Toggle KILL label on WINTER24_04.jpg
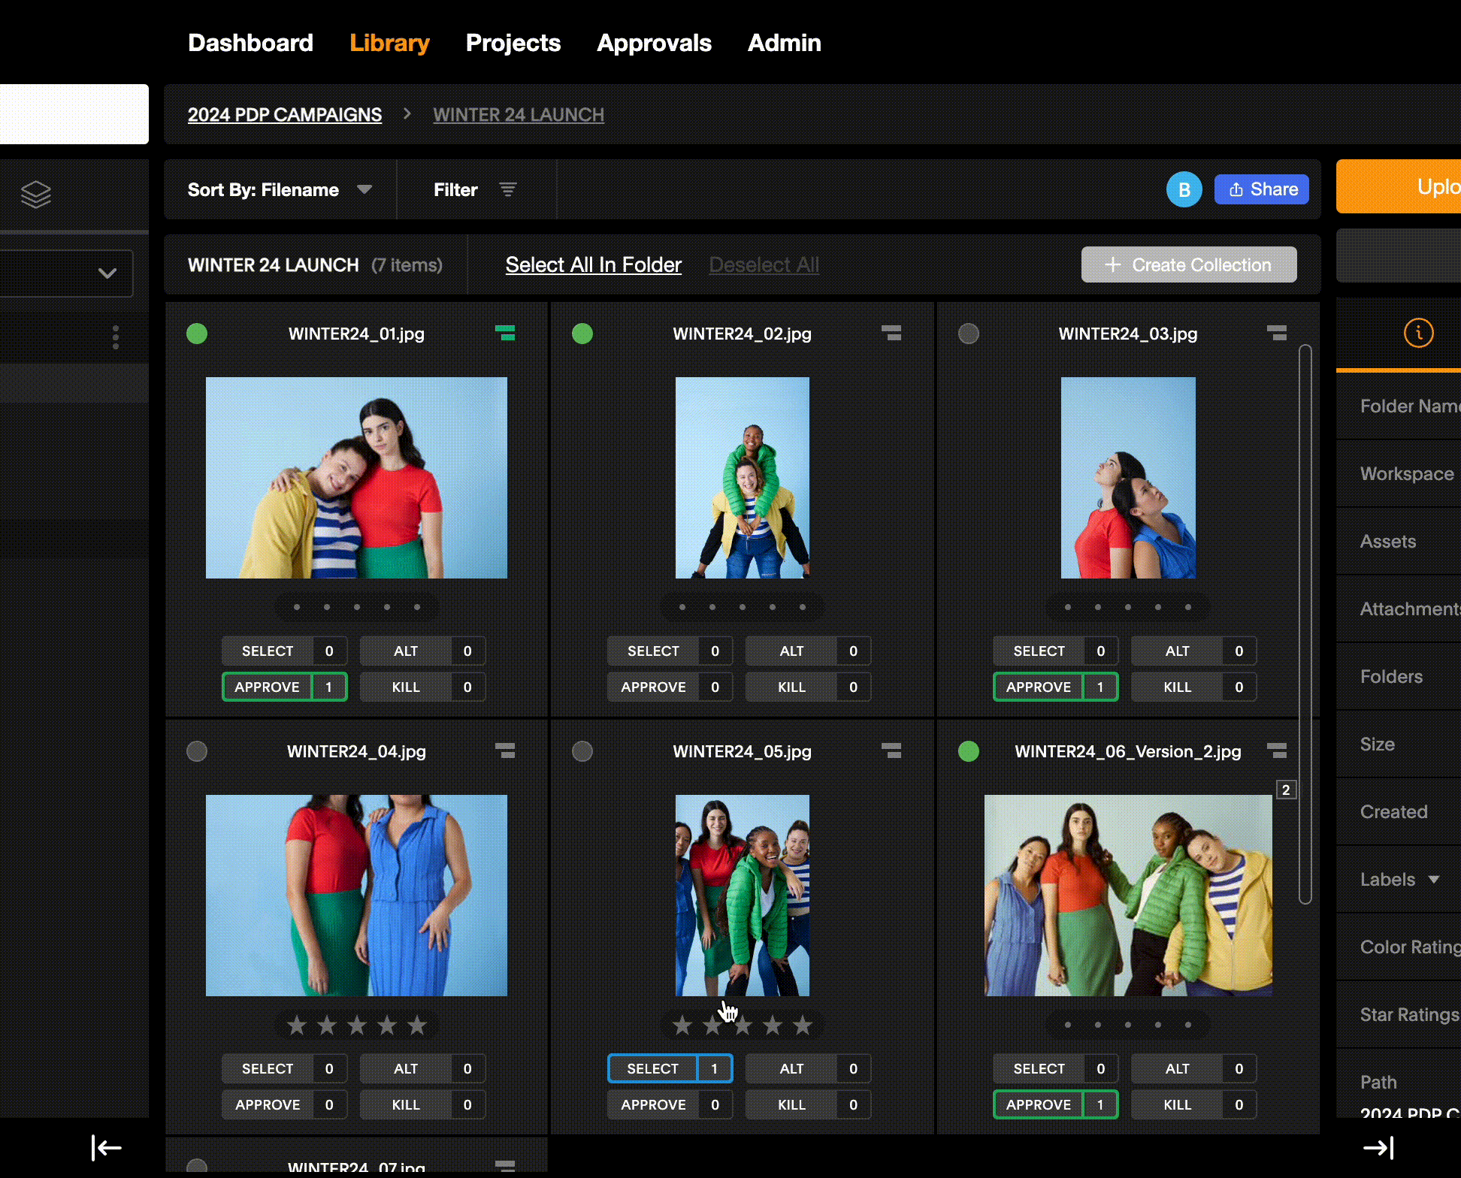 pyautogui.click(x=422, y=1104)
